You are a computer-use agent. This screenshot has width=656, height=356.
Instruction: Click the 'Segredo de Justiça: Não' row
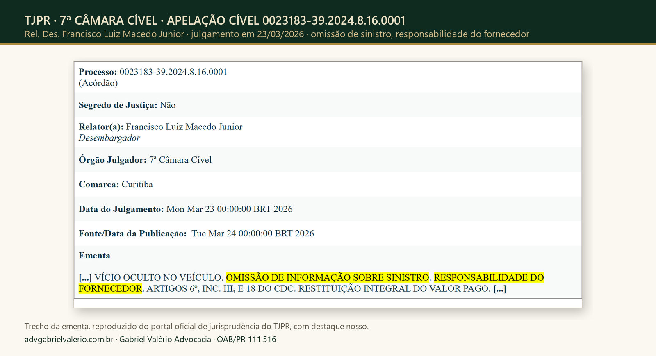(328, 105)
